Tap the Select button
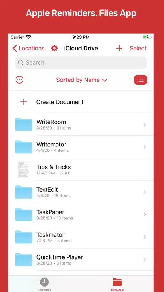 click(138, 49)
